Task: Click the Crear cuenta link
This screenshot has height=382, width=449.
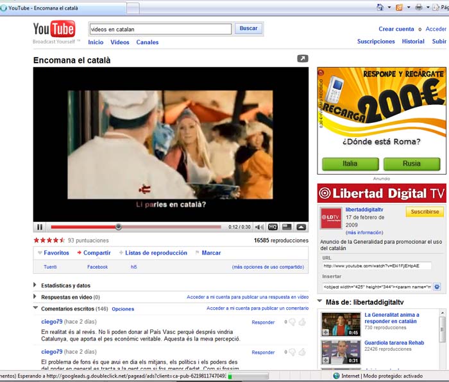Action: pos(396,29)
